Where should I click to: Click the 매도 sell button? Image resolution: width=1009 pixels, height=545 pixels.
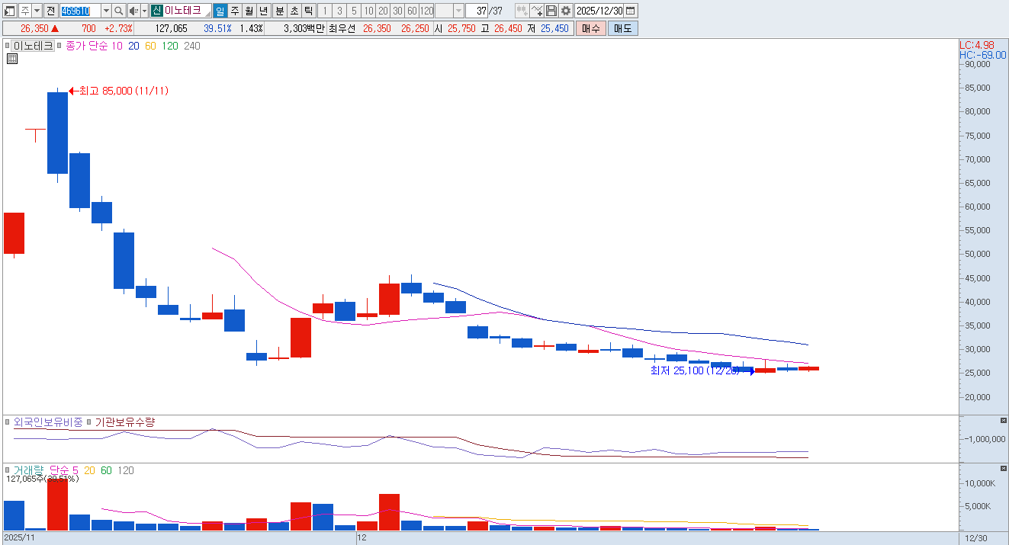click(623, 28)
